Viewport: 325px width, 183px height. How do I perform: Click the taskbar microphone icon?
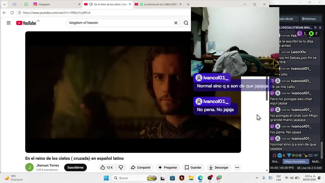(x=264, y=178)
